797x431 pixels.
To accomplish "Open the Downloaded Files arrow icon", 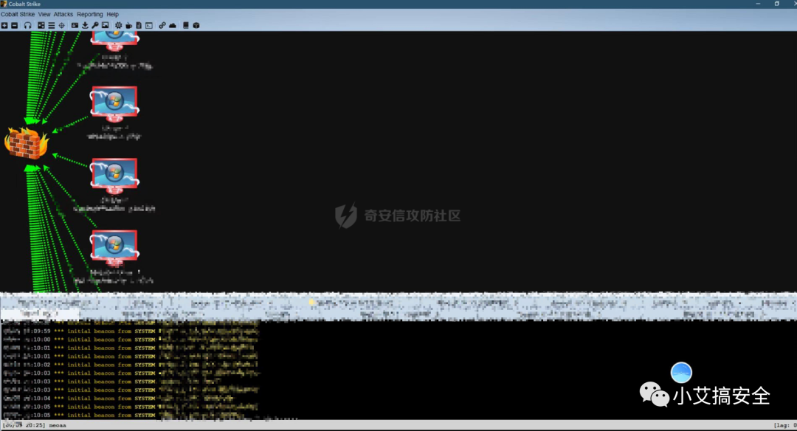I will pyautogui.click(x=85, y=25).
